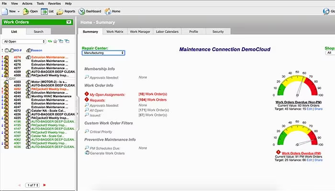Click the work order icon for 4274
Image resolution: width=335 pixels, height=191 pixels.
[6, 57]
